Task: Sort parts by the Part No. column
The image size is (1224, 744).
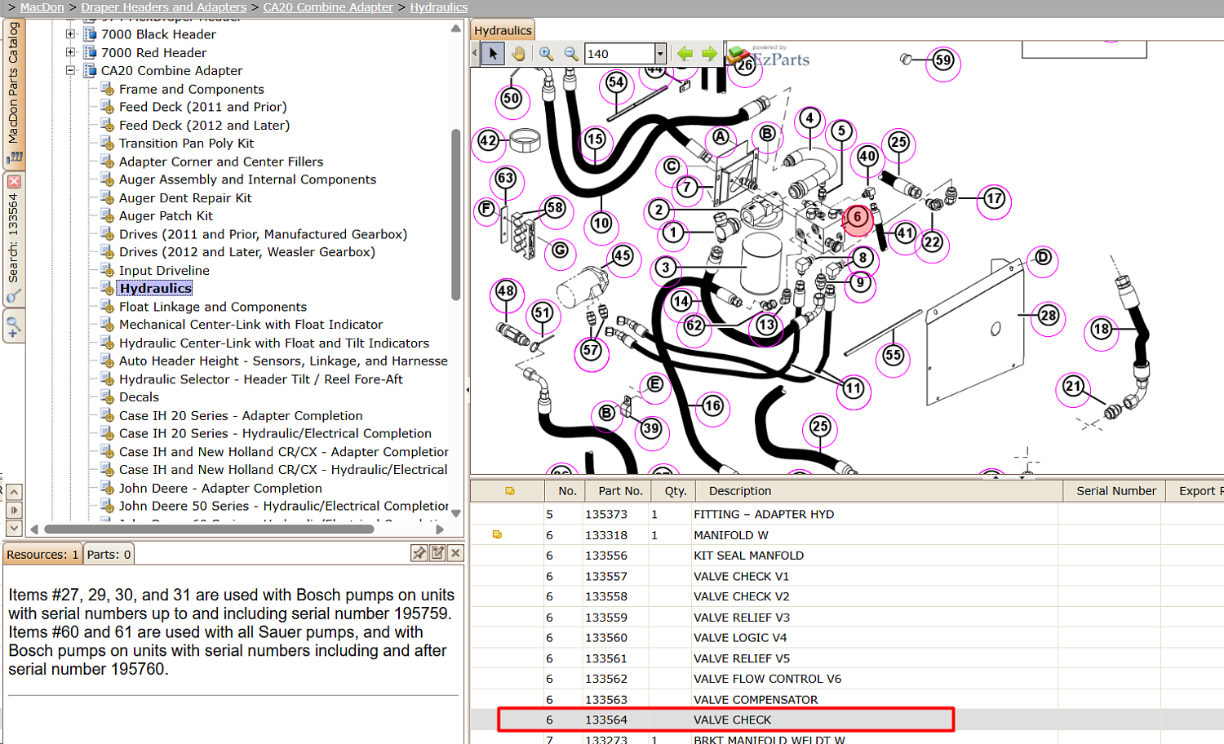Action: tap(620, 491)
